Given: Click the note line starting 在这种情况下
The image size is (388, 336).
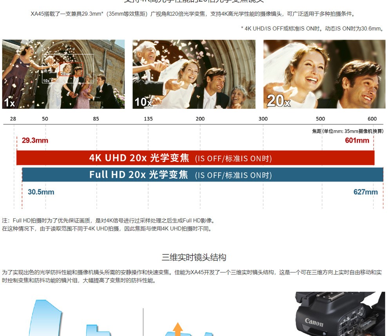Looking at the screenshot, I should 107,228.
